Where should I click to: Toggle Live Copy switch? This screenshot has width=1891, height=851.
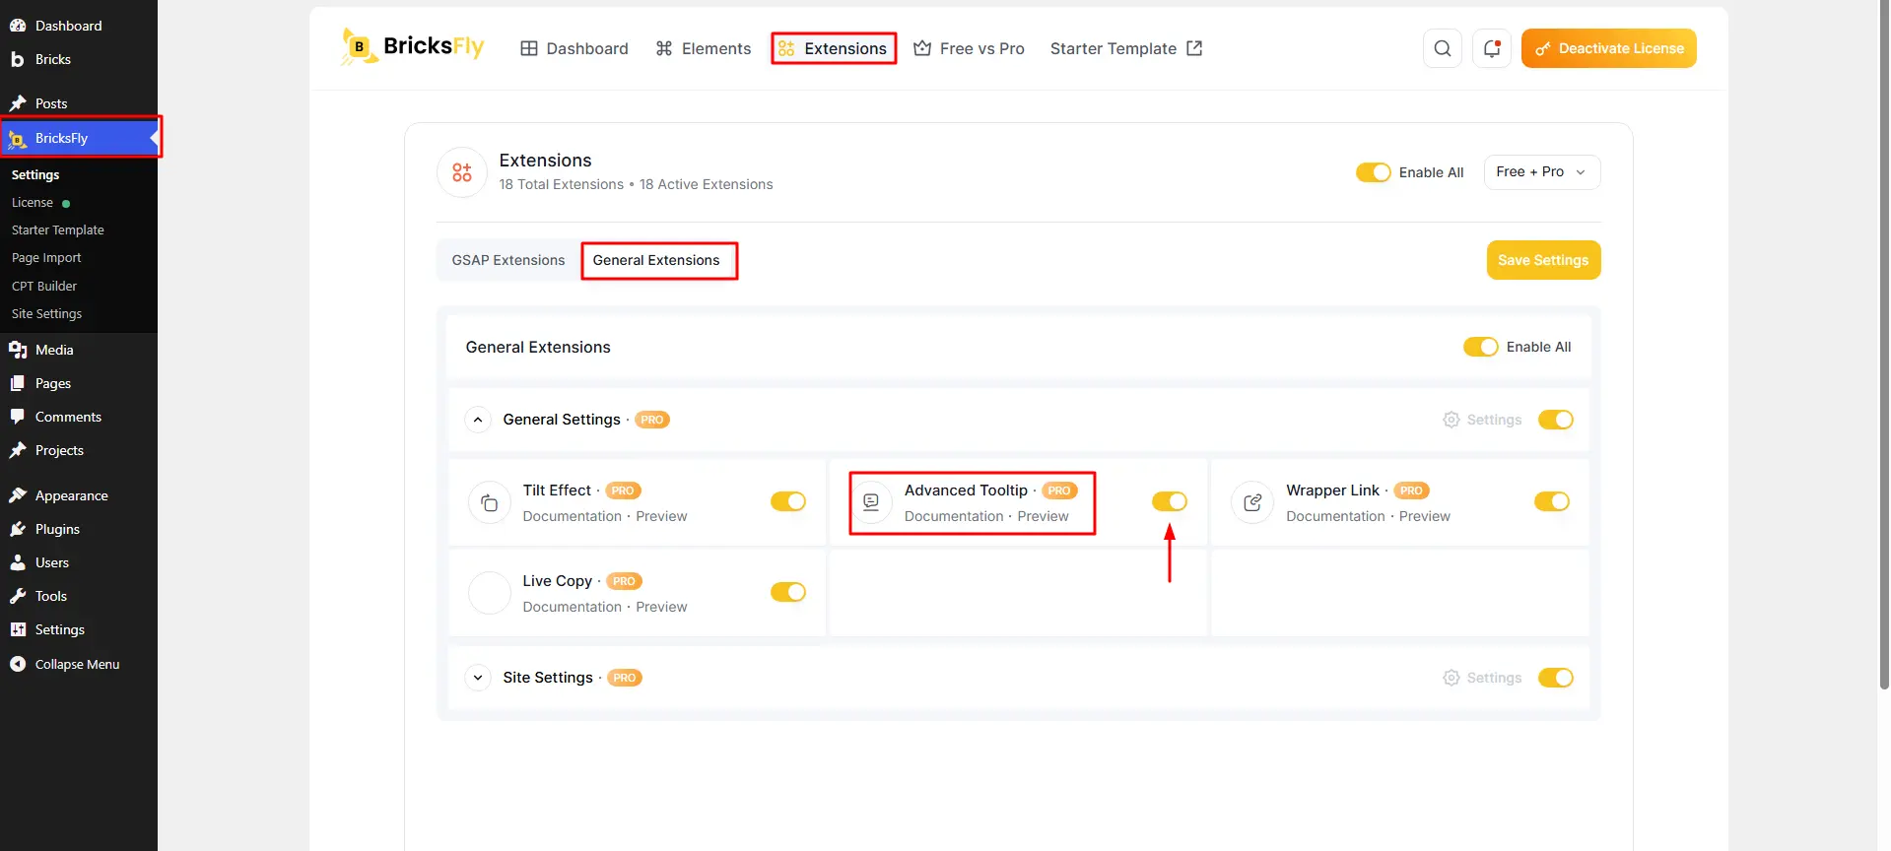[x=788, y=592]
